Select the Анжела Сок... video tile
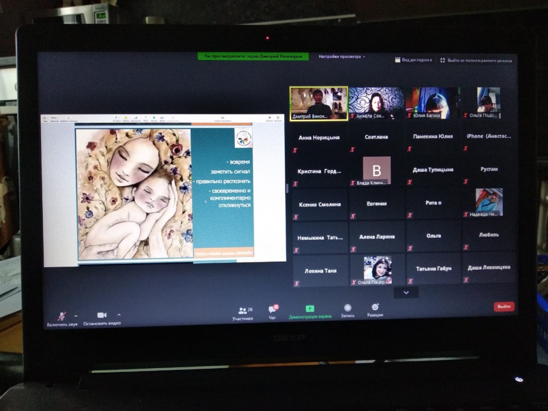Image resolution: width=548 pixels, height=411 pixels. click(x=376, y=103)
